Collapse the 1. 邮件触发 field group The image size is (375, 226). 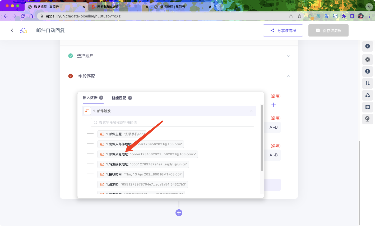251,111
